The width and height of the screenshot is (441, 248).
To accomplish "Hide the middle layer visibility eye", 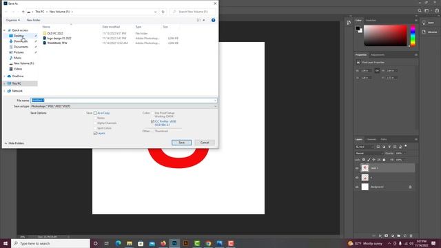I will (x=357, y=178).
